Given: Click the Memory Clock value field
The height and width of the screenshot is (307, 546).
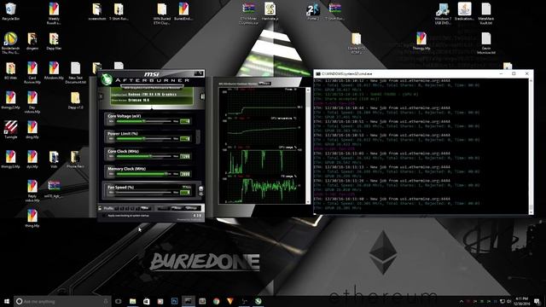Looking at the screenshot, I should tap(185, 174).
